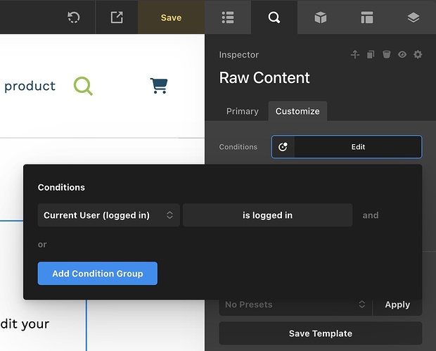Click the conditions icon beside Edit
Viewport: 436px width, 351px height.
click(x=283, y=147)
